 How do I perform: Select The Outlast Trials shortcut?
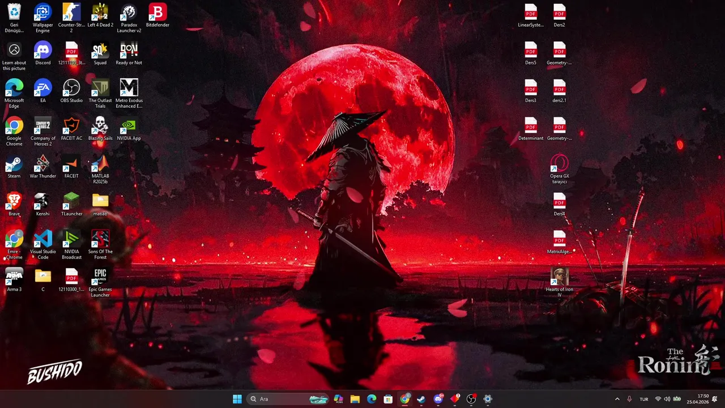100,94
